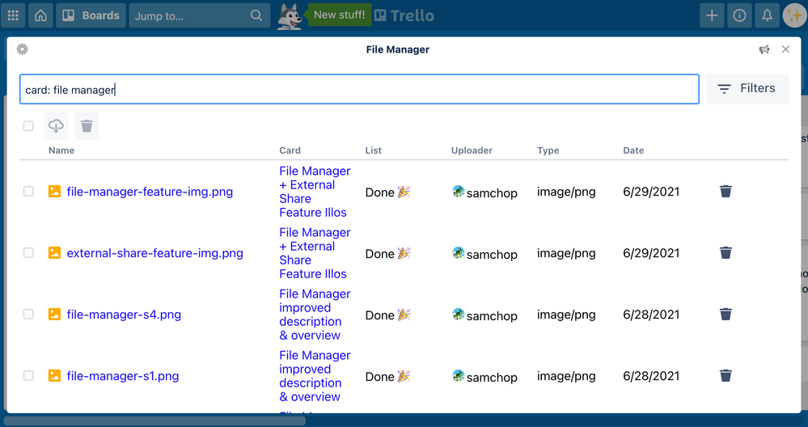Select checkbox for external-share-feature-img.png
The image size is (808, 427).
28,253
